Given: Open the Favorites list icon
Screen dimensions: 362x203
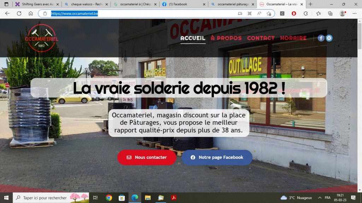Looking at the screenshot, I should (319, 14).
